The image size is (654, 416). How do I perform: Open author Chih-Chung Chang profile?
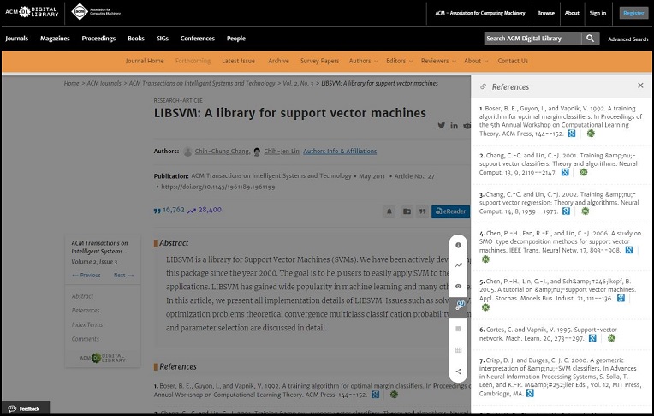(222, 151)
